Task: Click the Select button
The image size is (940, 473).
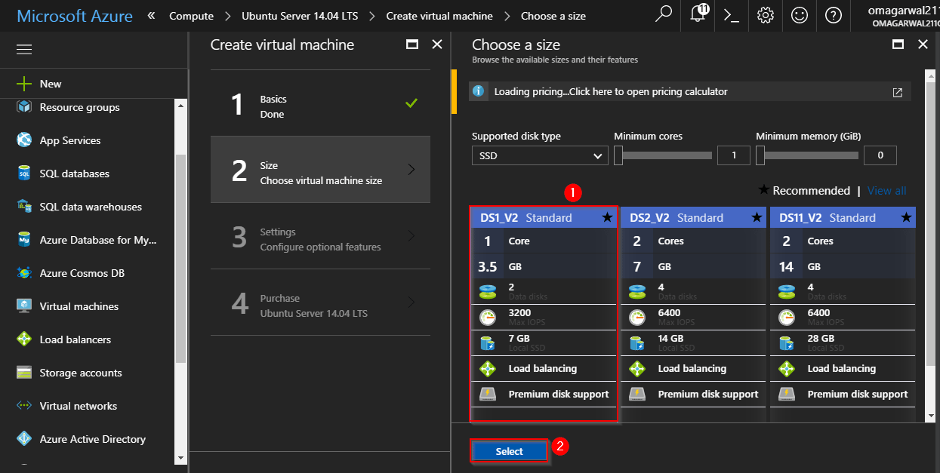Action: (509, 451)
